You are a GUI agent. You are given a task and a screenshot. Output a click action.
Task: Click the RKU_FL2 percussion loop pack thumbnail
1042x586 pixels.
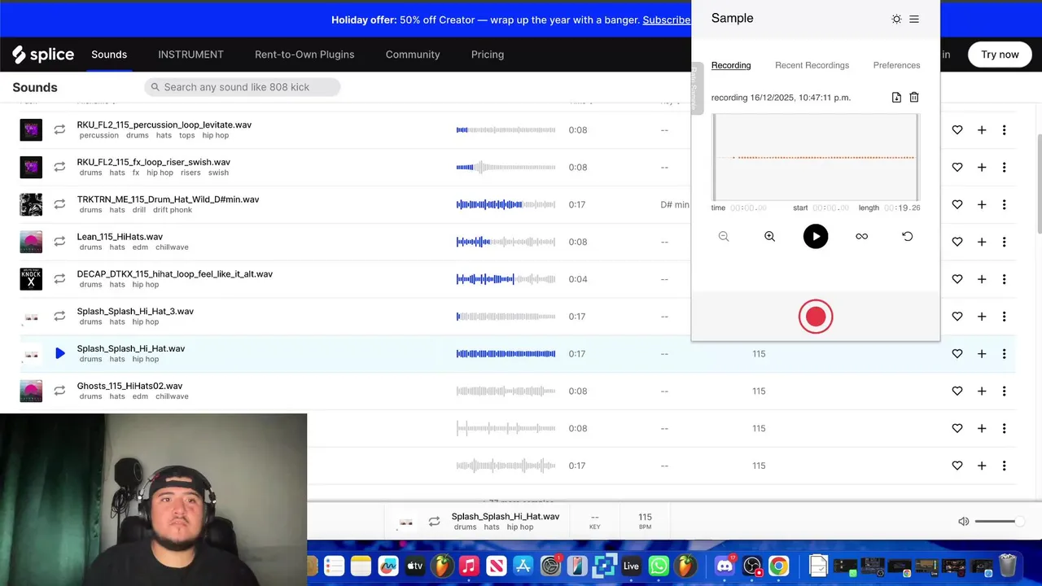pos(31,130)
